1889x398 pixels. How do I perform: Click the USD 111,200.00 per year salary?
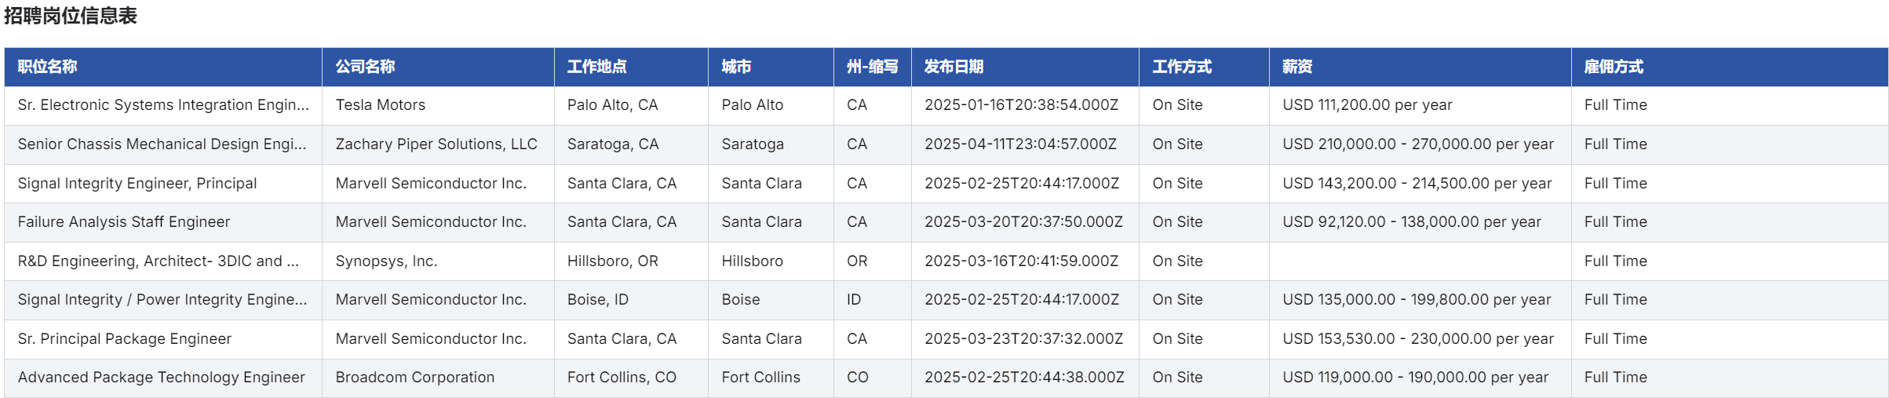[x=1367, y=105]
